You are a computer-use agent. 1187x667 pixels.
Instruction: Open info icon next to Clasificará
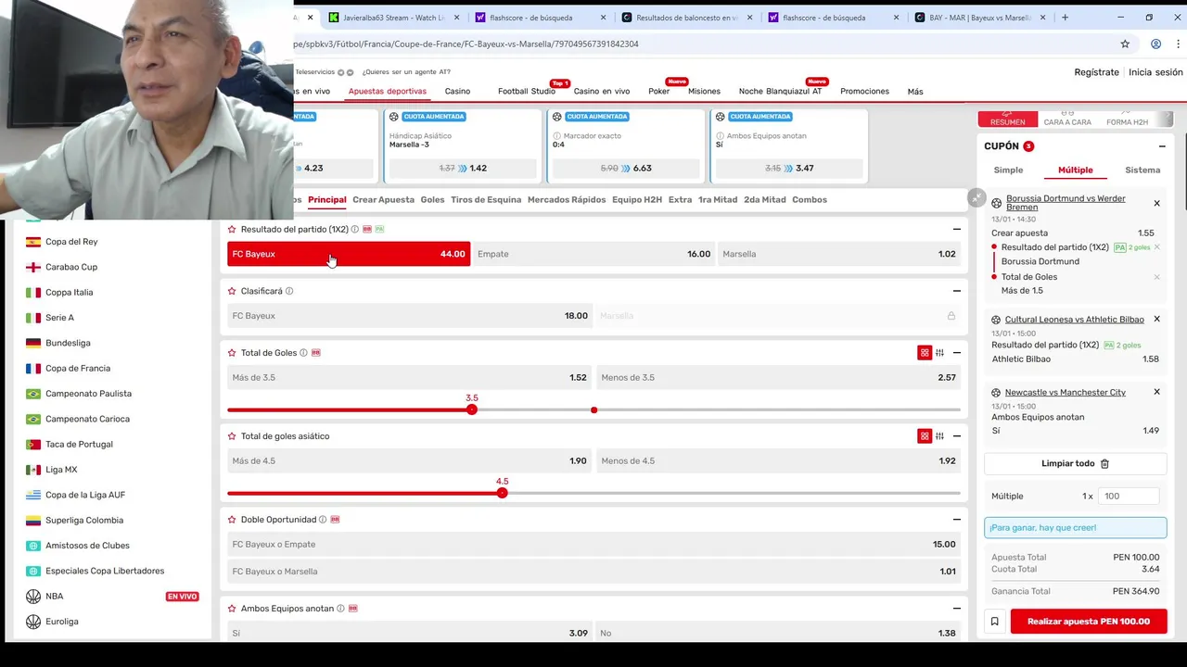[289, 291]
